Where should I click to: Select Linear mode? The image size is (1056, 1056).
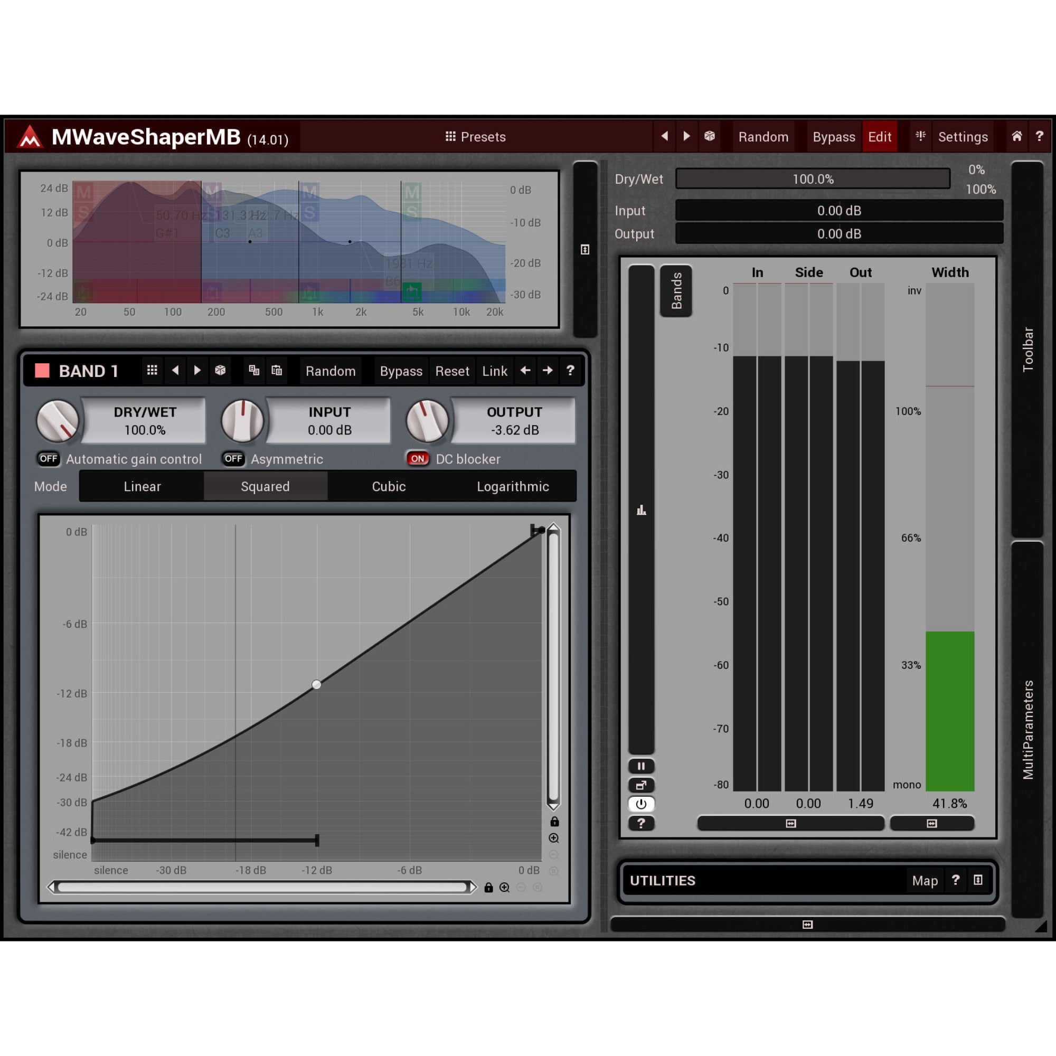click(x=142, y=486)
